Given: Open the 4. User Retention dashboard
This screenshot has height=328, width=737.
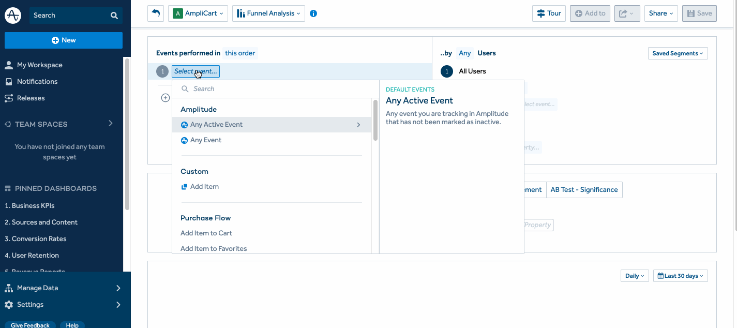Looking at the screenshot, I should click(32, 256).
